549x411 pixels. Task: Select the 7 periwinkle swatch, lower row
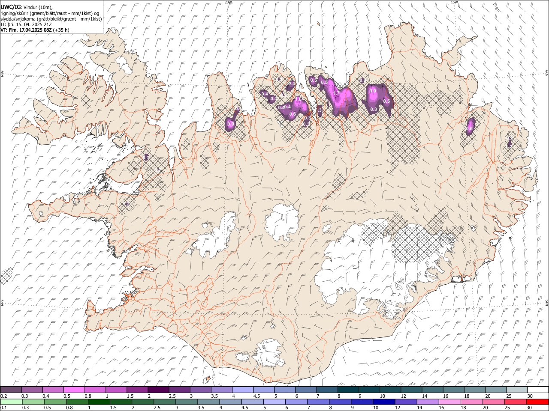click(x=318, y=402)
